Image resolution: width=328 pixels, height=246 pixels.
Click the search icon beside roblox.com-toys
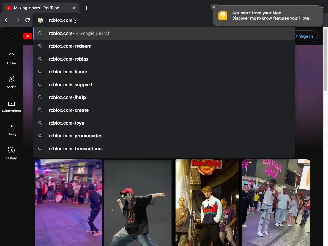point(40,123)
